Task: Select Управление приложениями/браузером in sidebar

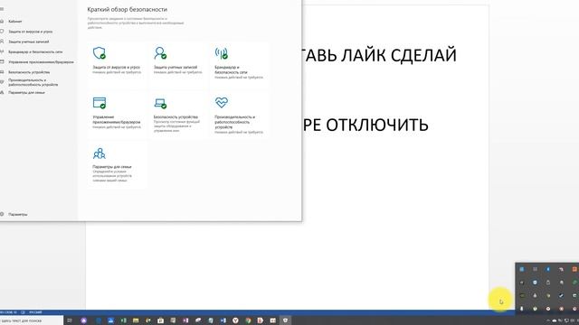Action: pos(41,62)
